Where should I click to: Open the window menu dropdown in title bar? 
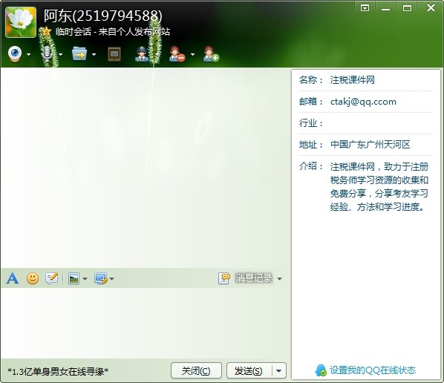pyautogui.click(x=365, y=8)
